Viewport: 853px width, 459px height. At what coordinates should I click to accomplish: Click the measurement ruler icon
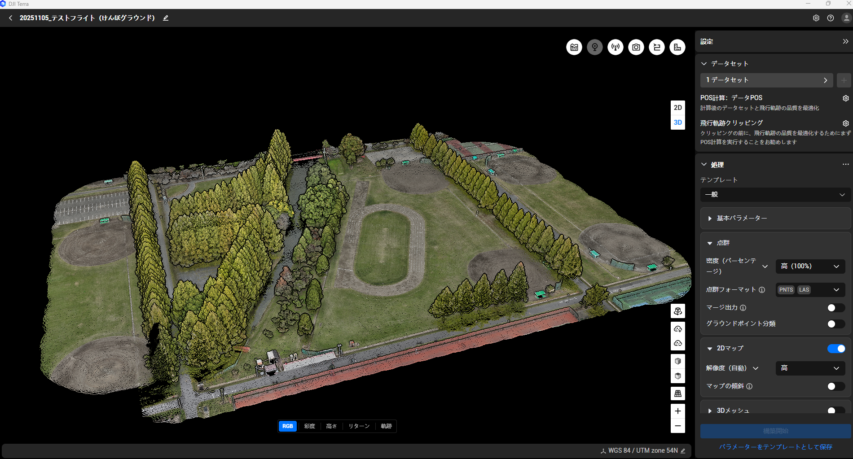click(677, 47)
